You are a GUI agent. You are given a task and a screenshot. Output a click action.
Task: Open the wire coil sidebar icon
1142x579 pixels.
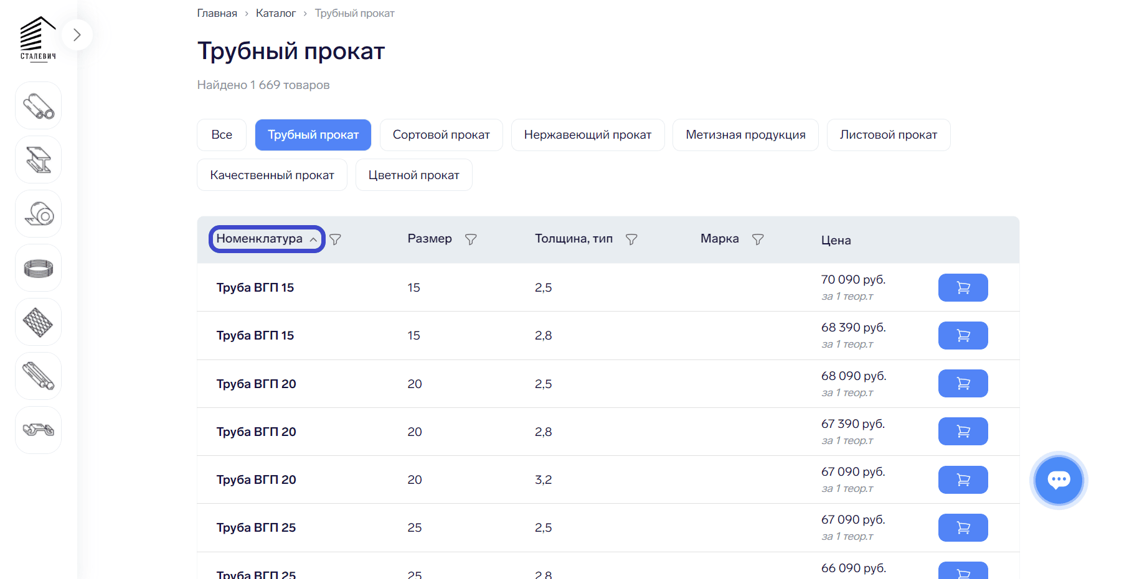pyautogui.click(x=39, y=268)
